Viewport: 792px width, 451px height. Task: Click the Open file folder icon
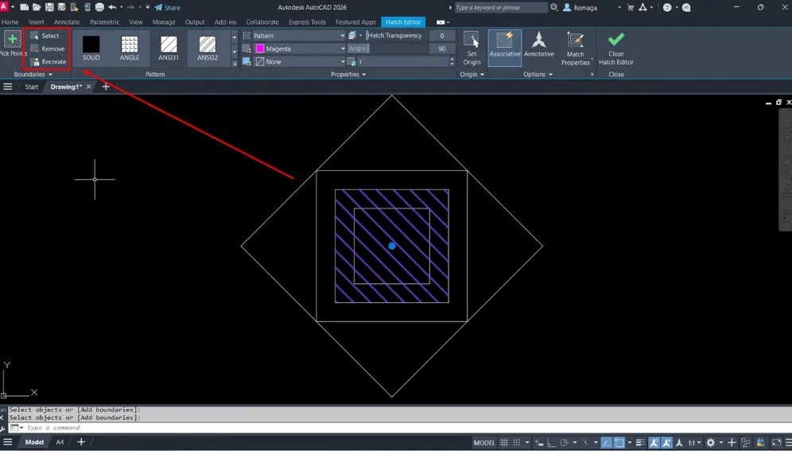tap(37, 8)
